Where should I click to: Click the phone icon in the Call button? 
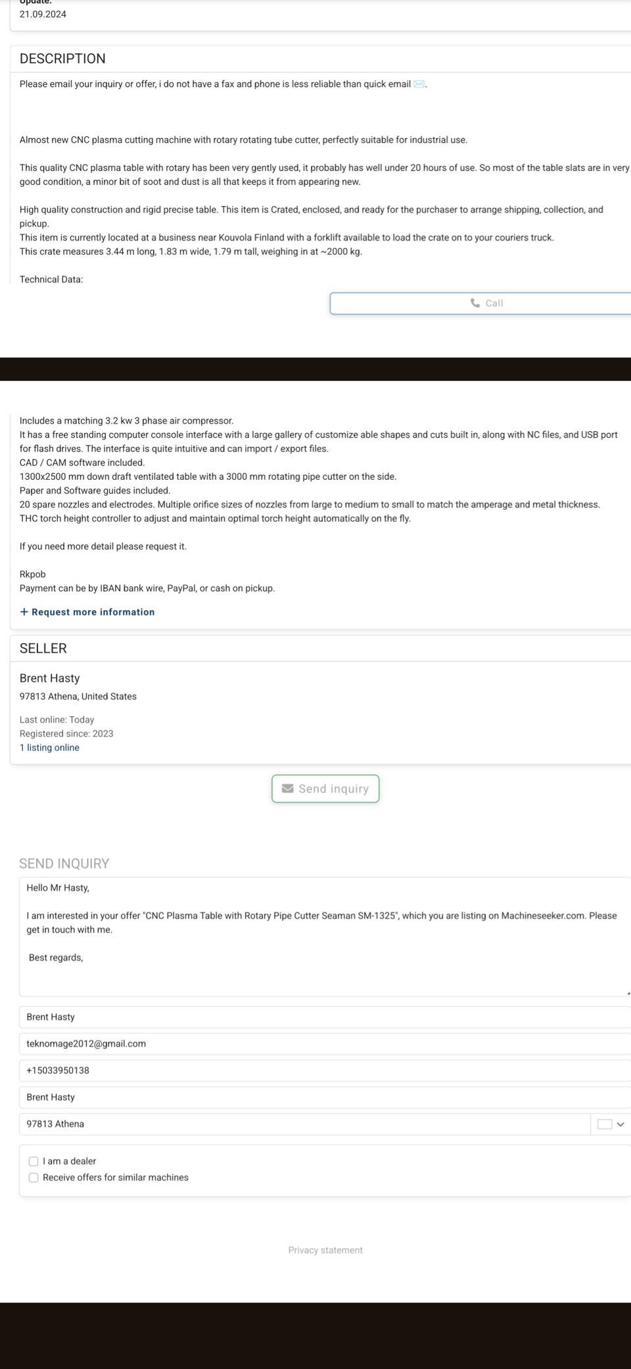tap(475, 303)
